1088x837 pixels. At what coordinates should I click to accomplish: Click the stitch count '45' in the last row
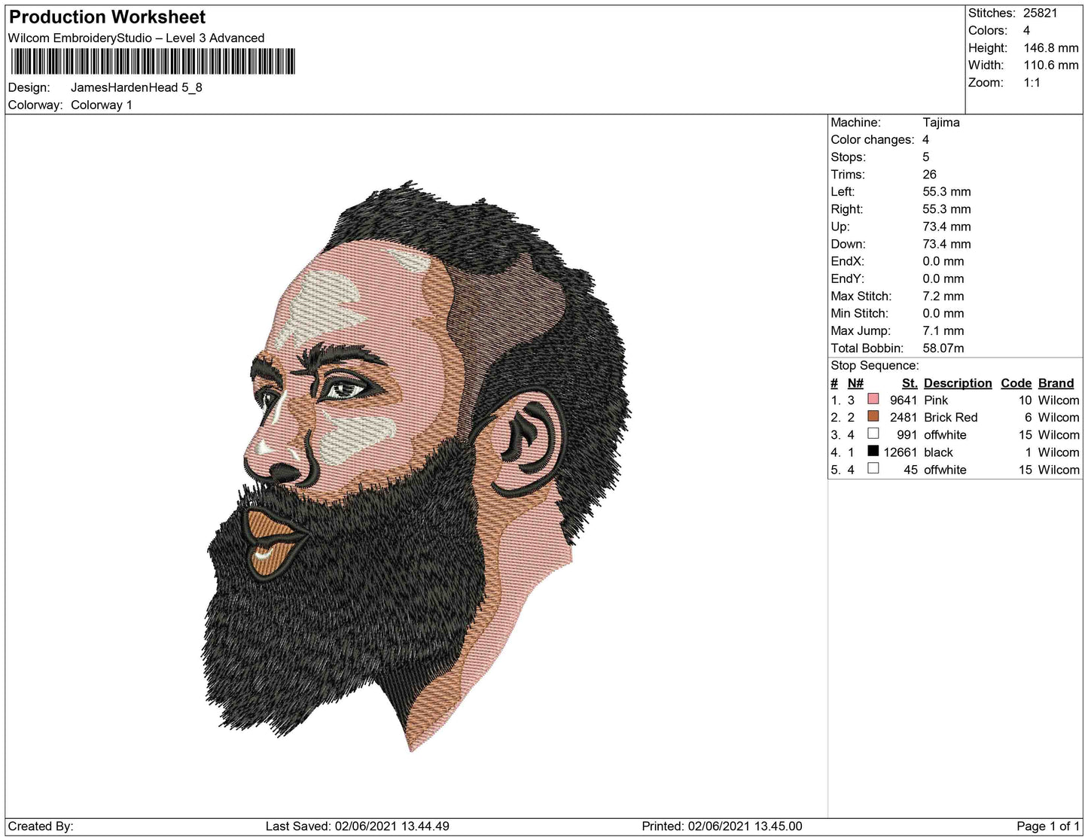tap(910, 469)
